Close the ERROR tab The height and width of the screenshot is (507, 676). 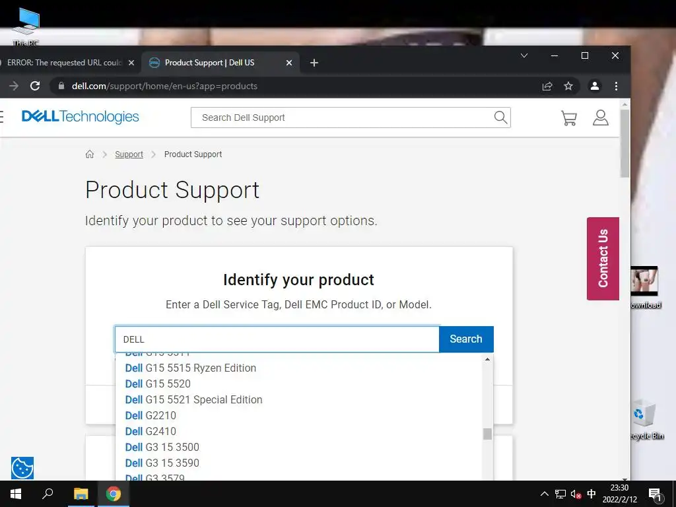point(131,63)
